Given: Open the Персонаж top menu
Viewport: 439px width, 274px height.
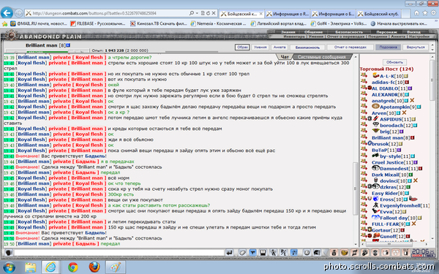Looking at the screenshot, I should click(x=386, y=32).
